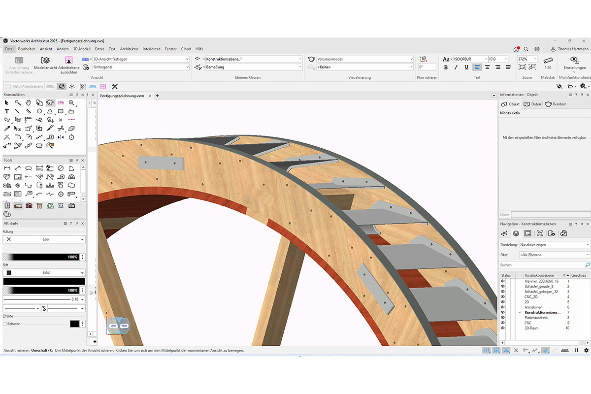591x394 pixels.
Task: Click the Modellansicht button in the ribbon
Action: coord(45,63)
